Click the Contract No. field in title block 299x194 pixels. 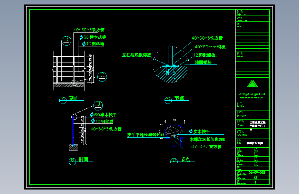coord(252,19)
